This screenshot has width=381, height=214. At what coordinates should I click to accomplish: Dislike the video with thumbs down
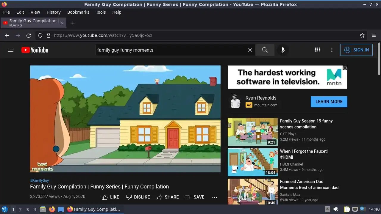pyautogui.click(x=138, y=197)
